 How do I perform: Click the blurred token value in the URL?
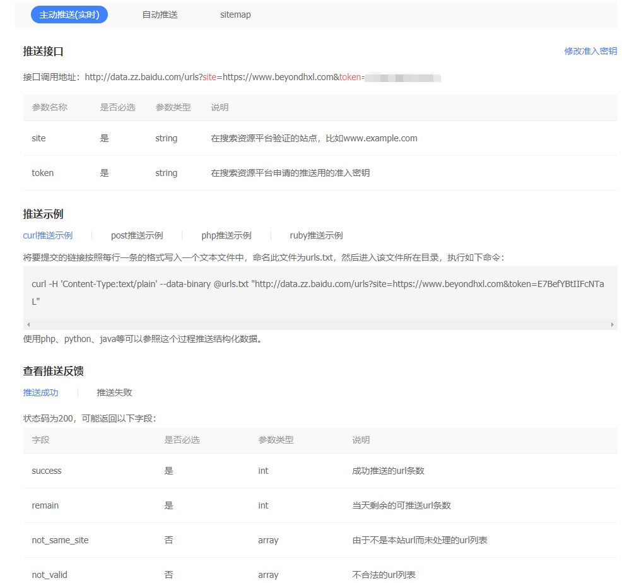[x=402, y=78]
